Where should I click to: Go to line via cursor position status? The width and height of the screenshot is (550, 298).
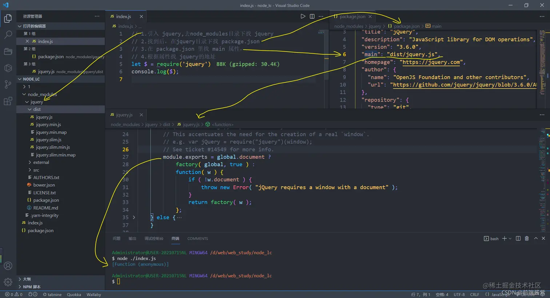tap(421, 294)
